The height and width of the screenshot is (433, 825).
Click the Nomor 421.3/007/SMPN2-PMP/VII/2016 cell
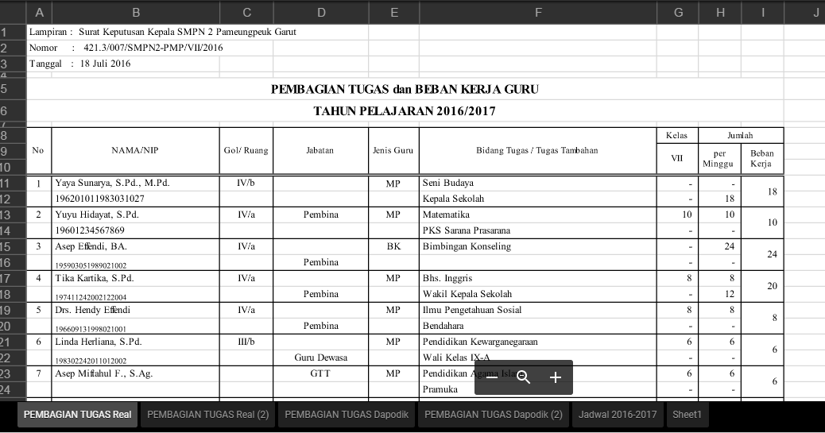(x=126, y=48)
